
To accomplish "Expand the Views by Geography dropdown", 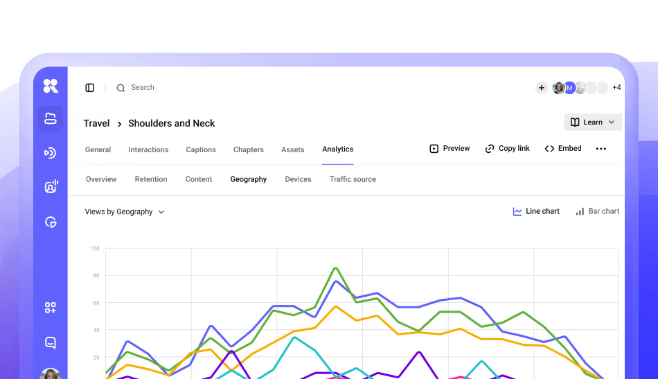I will click(124, 212).
